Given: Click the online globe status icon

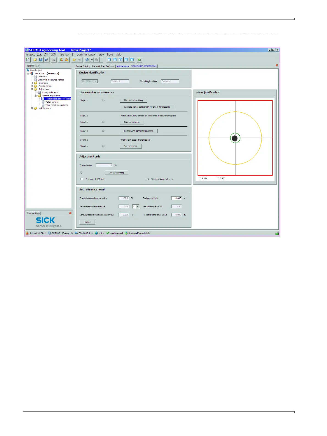Looking at the screenshot, I should (x=96, y=233).
